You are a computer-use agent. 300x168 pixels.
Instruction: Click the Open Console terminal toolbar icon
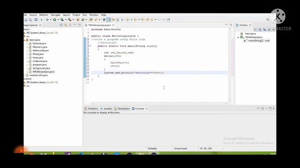pyautogui.click(x=36, y=20)
